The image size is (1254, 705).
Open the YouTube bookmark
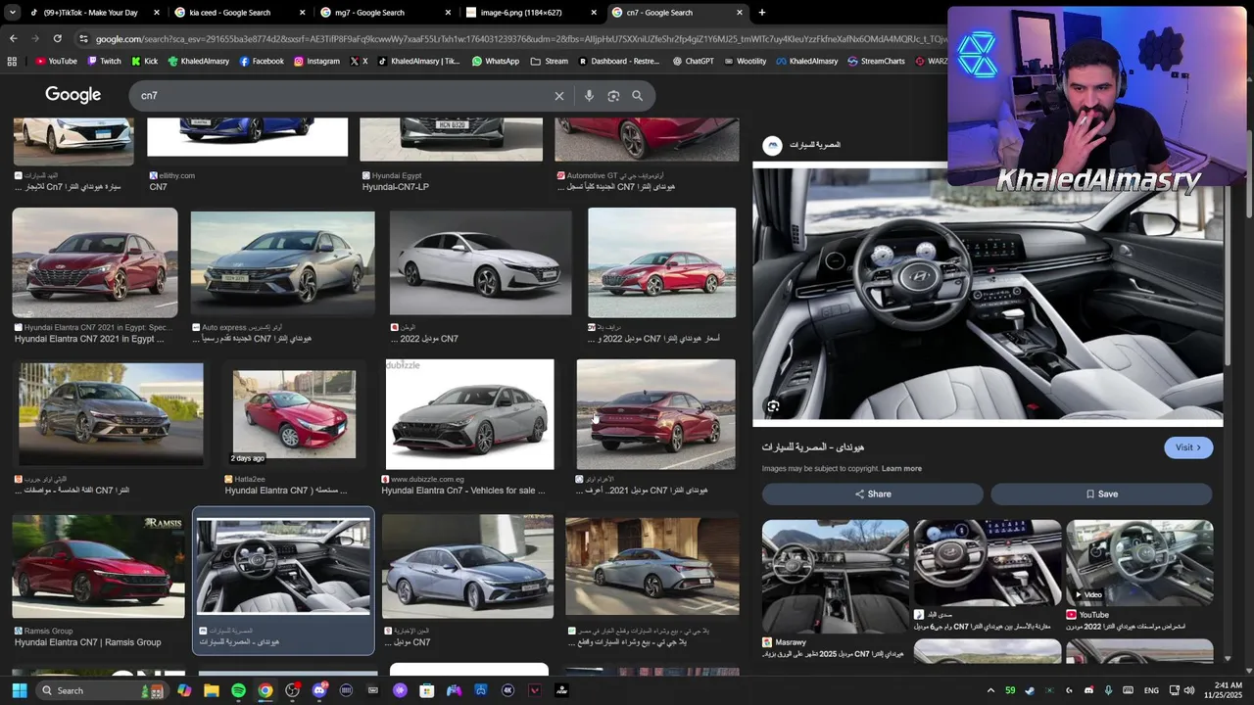coord(56,61)
